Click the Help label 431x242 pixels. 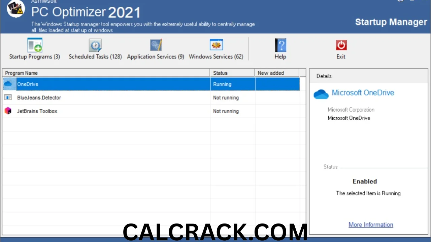(x=280, y=56)
